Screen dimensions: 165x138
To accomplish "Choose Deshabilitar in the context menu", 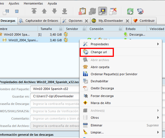I will [121, 81].
